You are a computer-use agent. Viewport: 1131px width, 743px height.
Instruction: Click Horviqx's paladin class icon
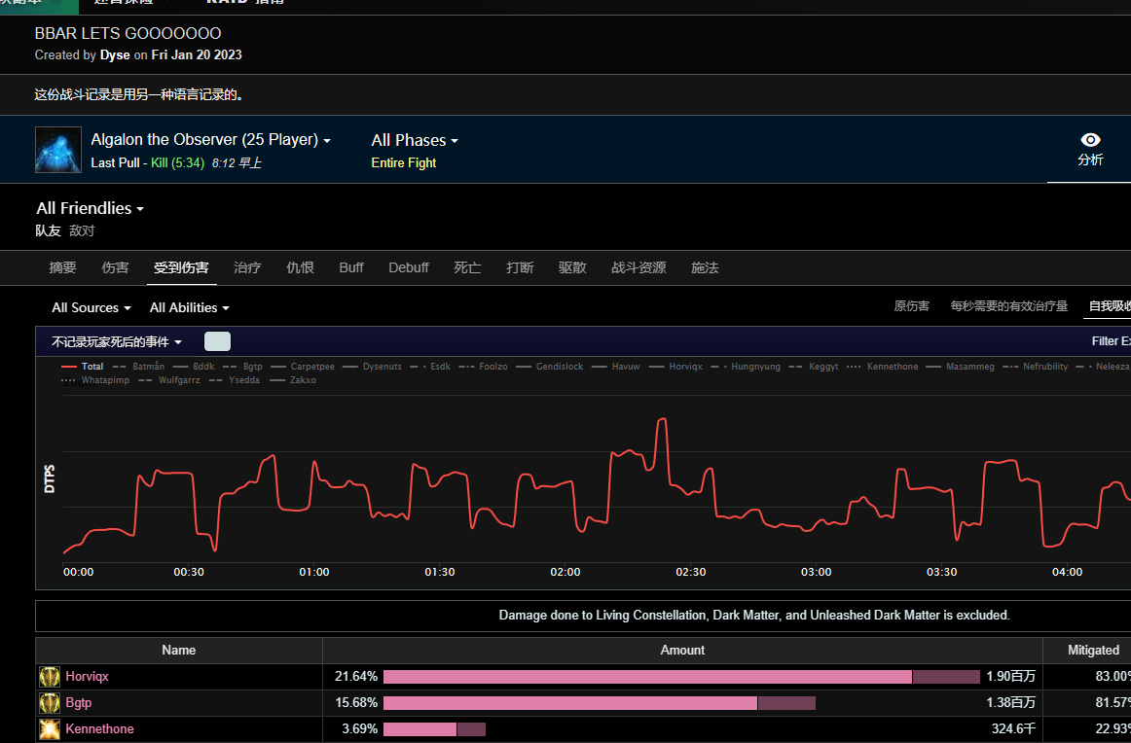tap(49, 677)
